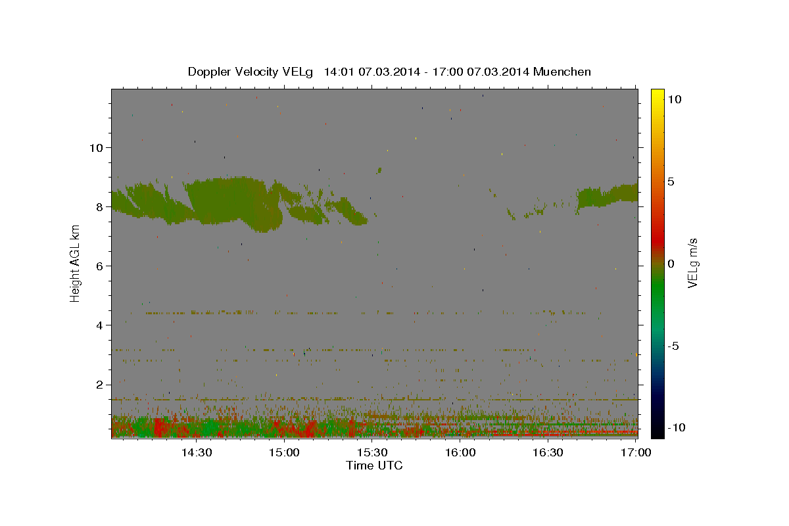The height and width of the screenshot is (526, 789).
Task: Click the 15:30 time tick label
Action: [x=372, y=452]
